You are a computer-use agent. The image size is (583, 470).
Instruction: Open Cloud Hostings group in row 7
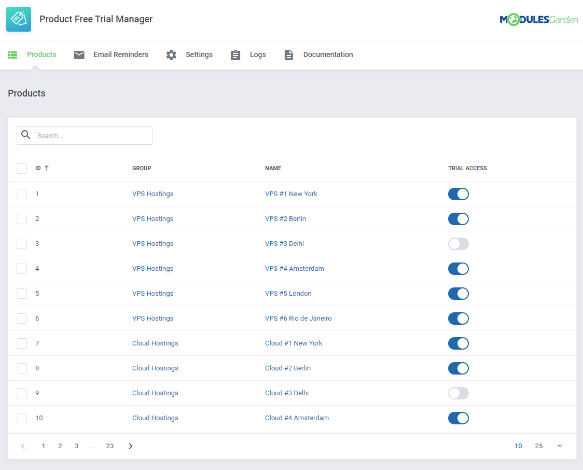pos(155,343)
